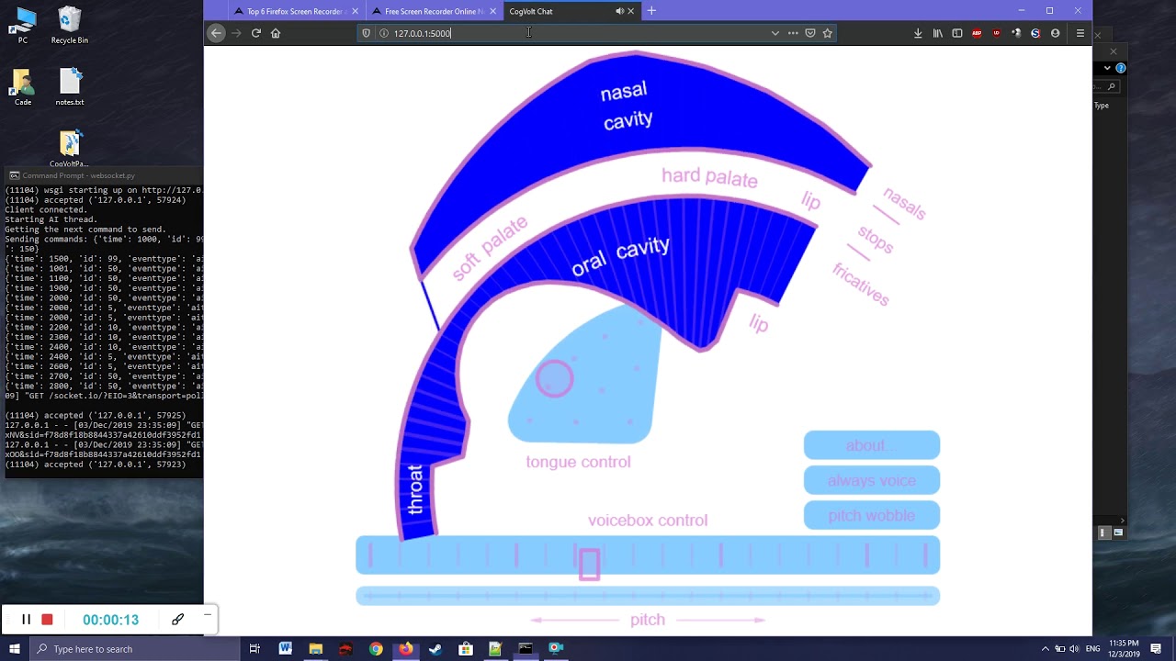Toggle the 'pitch wobble' button
This screenshot has height=661, width=1176.
click(872, 515)
